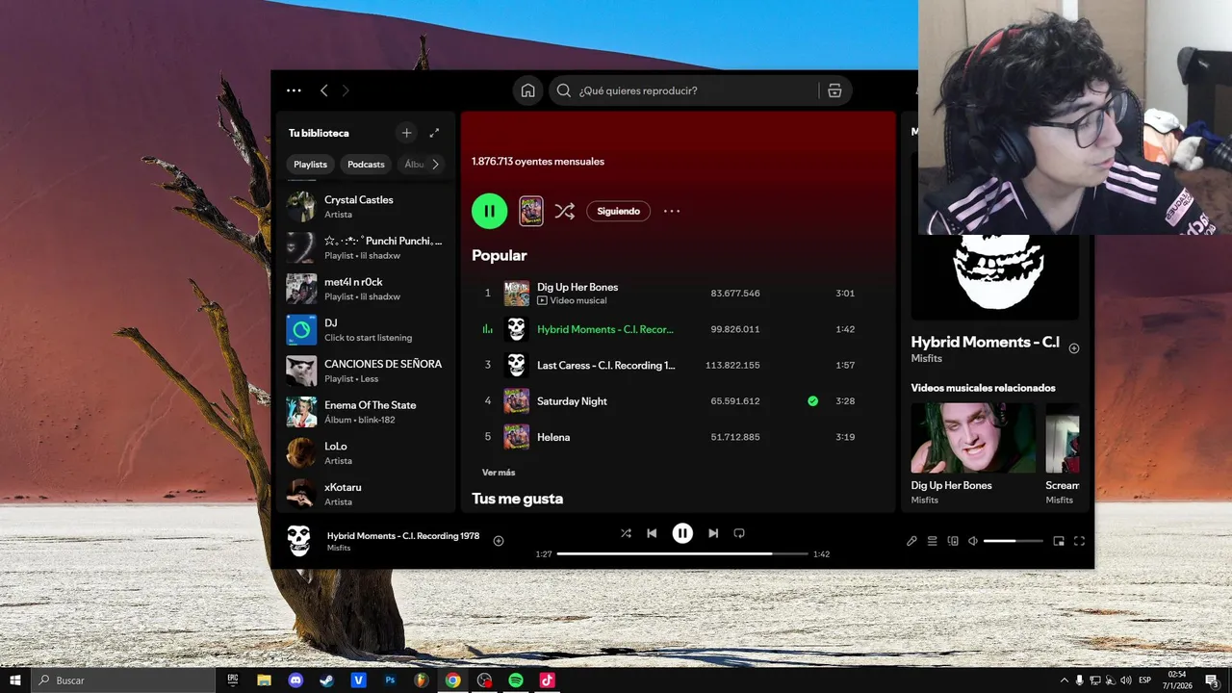Mute with the speaker volume icon
The image size is (1232, 693).
coord(973,541)
